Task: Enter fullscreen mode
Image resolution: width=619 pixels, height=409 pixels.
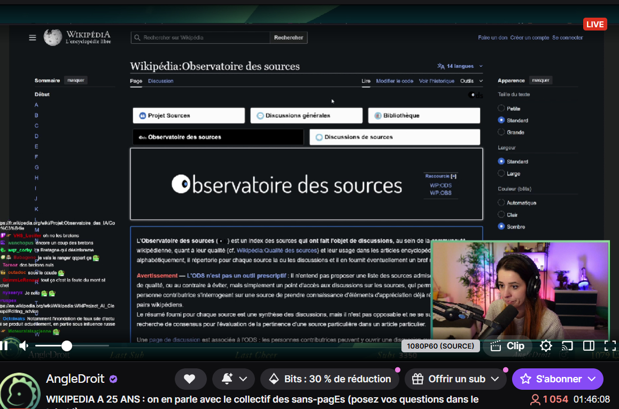Action: tap(610, 346)
